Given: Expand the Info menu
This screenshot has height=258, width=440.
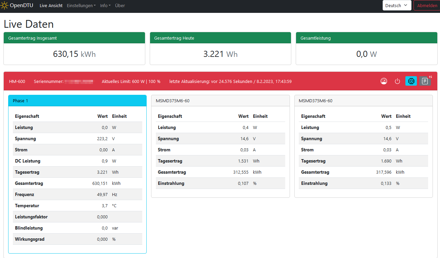Looking at the screenshot, I should (x=105, y=5).
